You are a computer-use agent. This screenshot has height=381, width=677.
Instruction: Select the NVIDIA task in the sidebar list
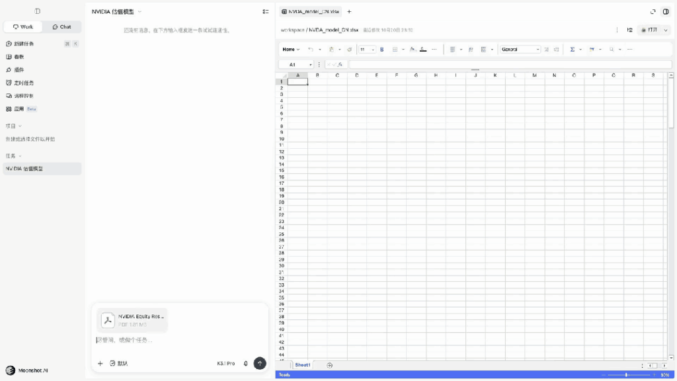(x=42, y=169)
